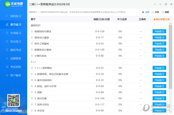Switch to 模拟考试 page

(x=14, y=50)
